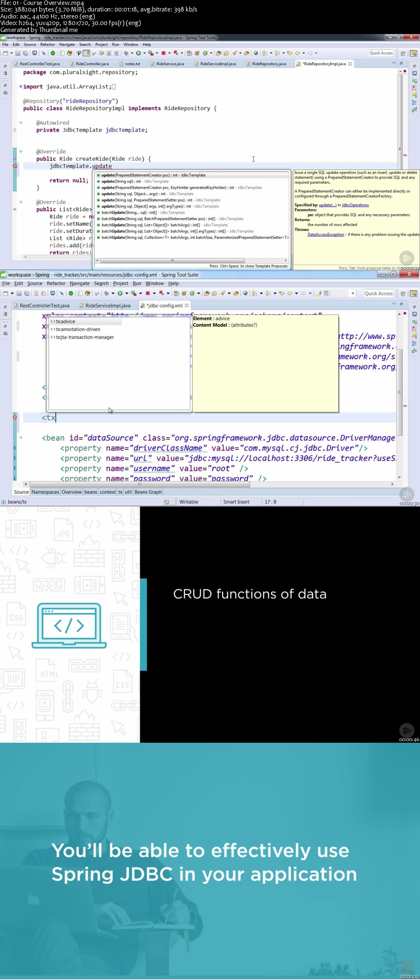Follow the JdbcOperations link in Javadoc popup
Viewport: 420px width, 979px height.
355,205
